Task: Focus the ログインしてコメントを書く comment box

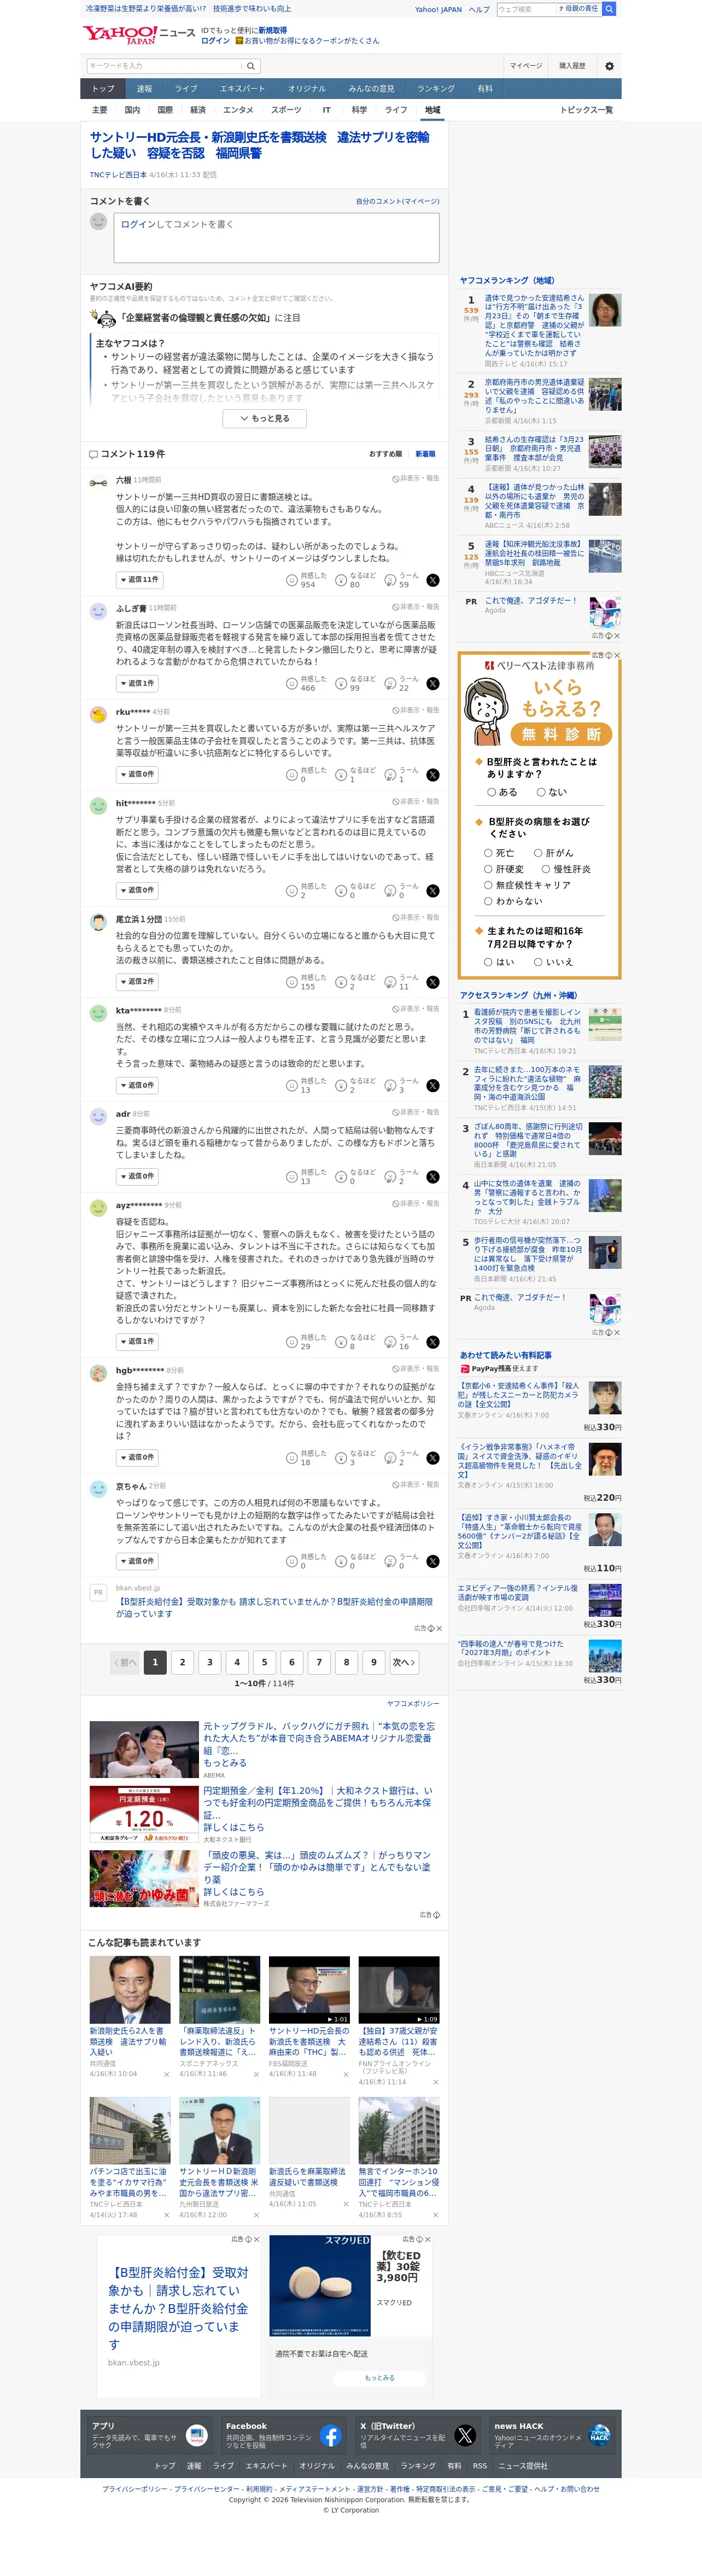Action: (277, 238)
